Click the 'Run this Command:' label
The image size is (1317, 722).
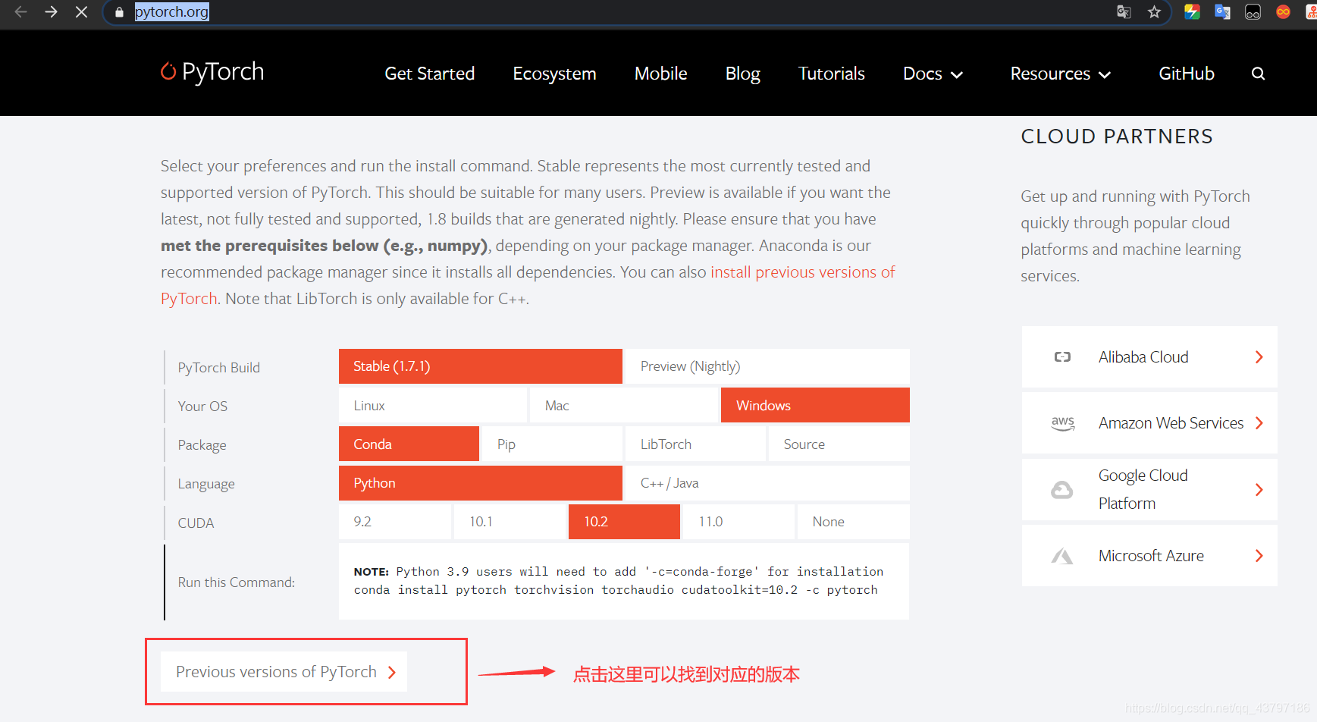pos(236,582)
